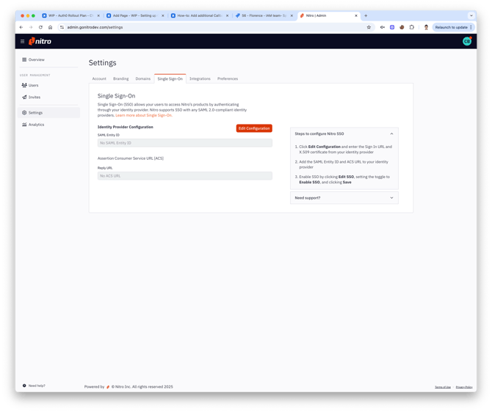Viewport: 492px width, 412px height.
Task: Switch to the Branding tab
Action: (120, 78)
